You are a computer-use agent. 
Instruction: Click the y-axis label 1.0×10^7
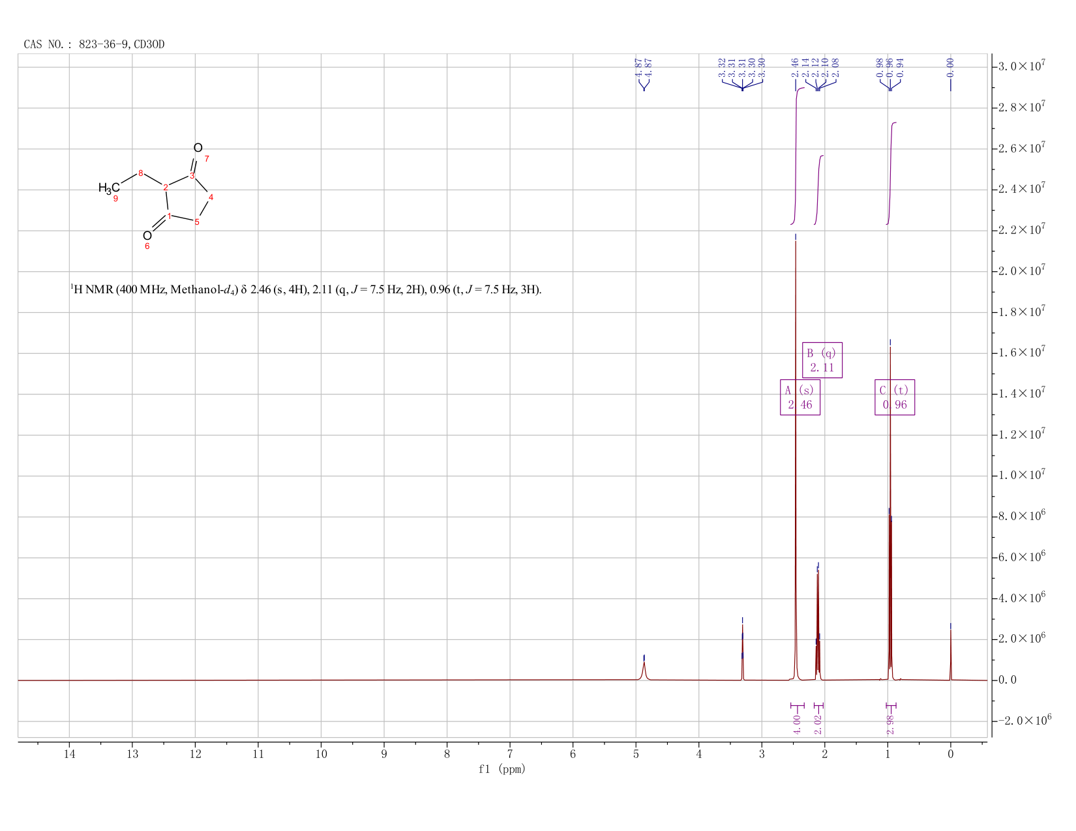(1023, 476)
